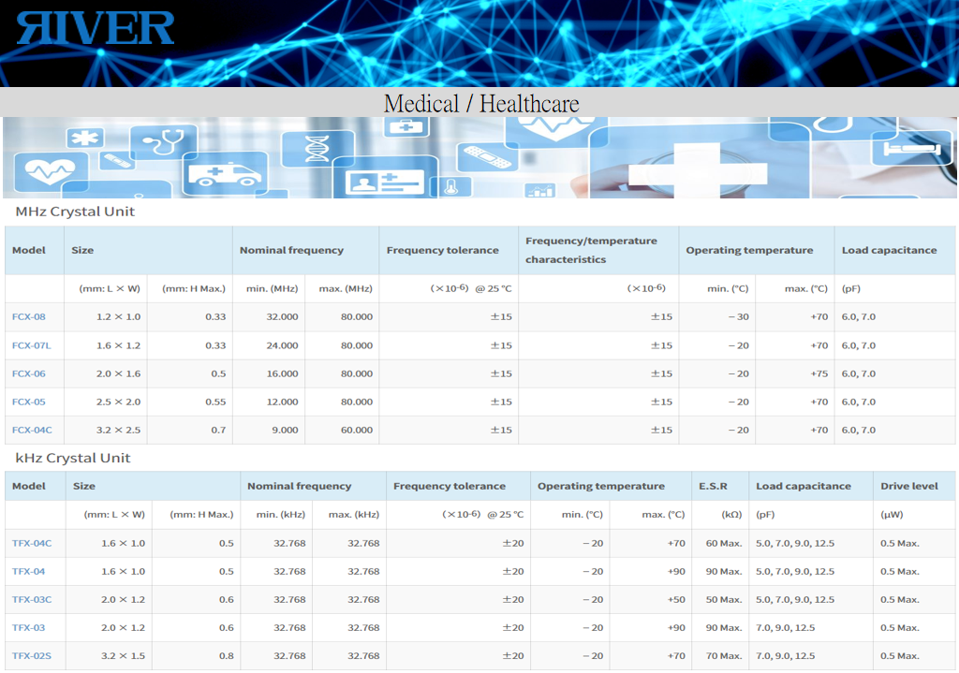
Task: Open the TFX-02S model link
Action: point(32,655)
